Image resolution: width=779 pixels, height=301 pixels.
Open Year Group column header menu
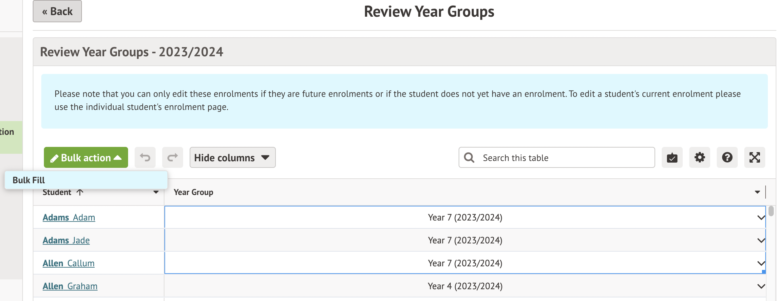click(x=757, y=192)
